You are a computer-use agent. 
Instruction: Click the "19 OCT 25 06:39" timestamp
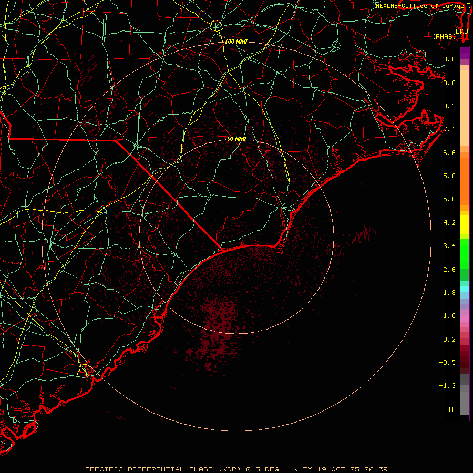click(353, 469)
